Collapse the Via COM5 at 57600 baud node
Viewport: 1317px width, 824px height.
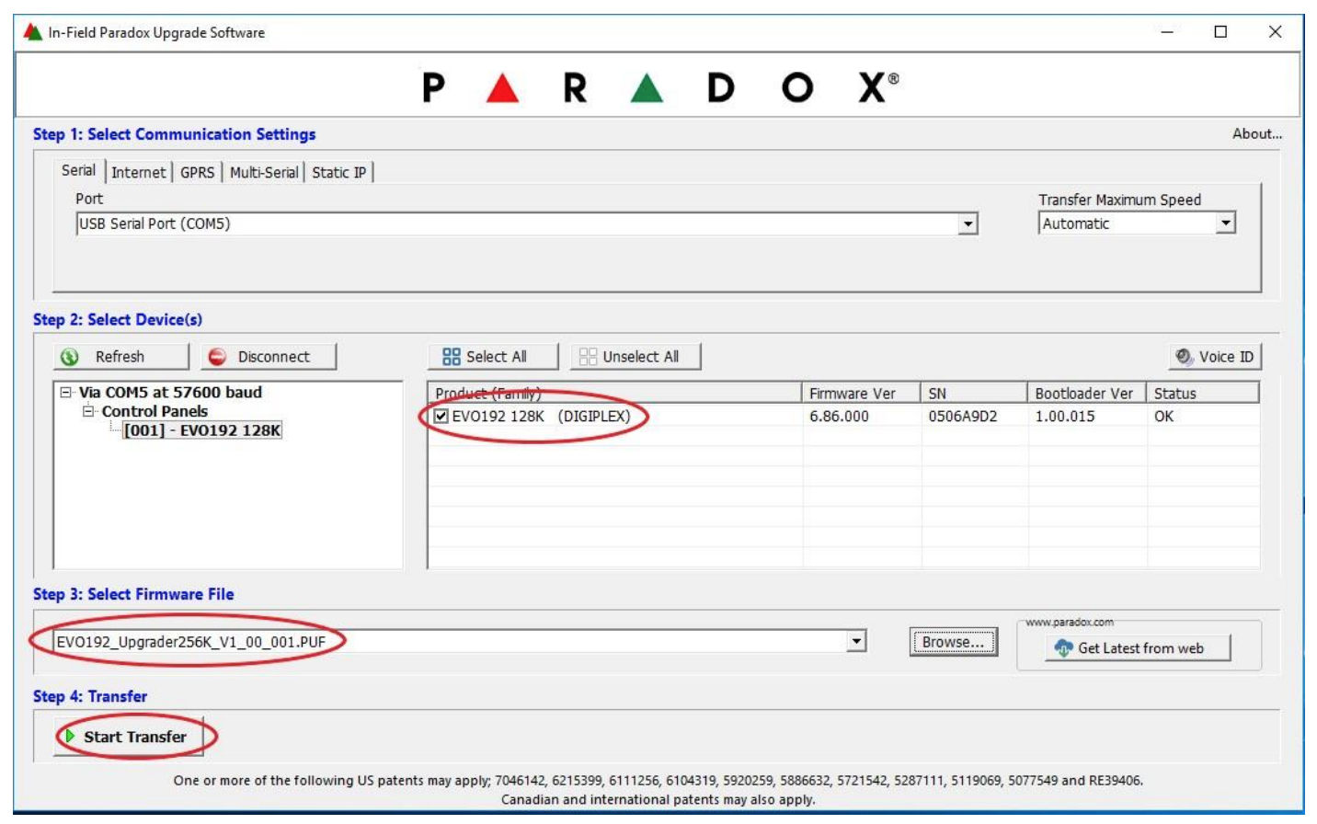(x=66, y=393)
